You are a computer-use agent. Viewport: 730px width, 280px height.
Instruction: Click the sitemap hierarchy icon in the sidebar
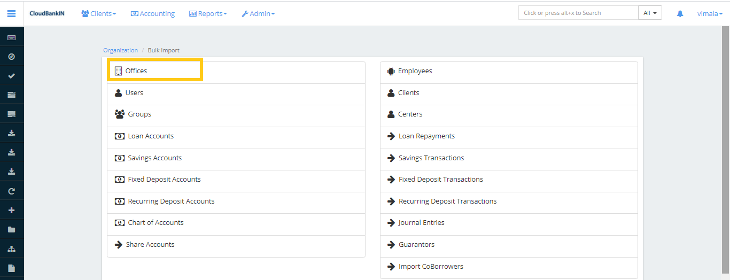11,249
